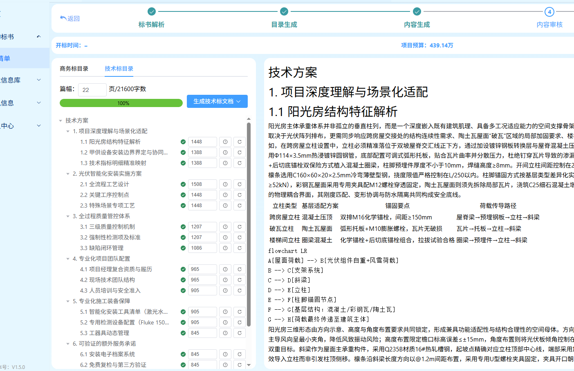Click the regenerate icon for section 6.1
This screenshot has width=574, height=371.
click(240, 354)
